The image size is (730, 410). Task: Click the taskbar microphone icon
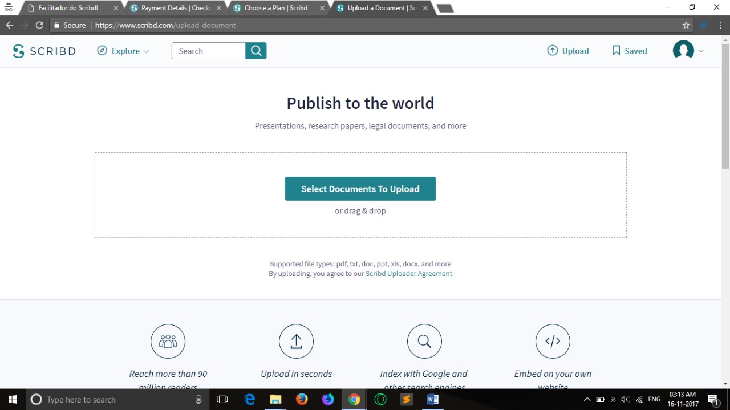(x=198, y=399)
